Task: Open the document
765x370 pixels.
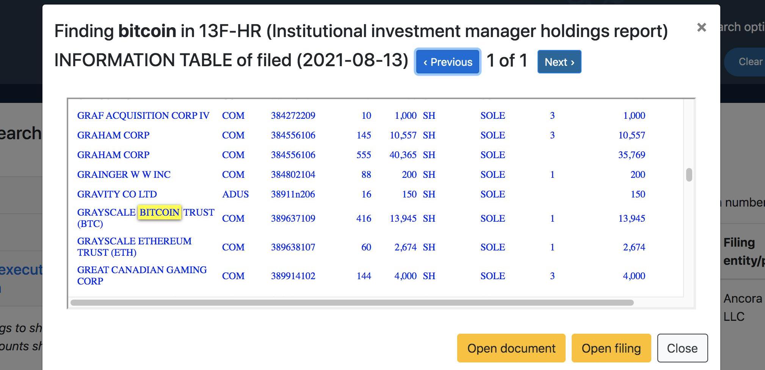Action: click(511, 348)
